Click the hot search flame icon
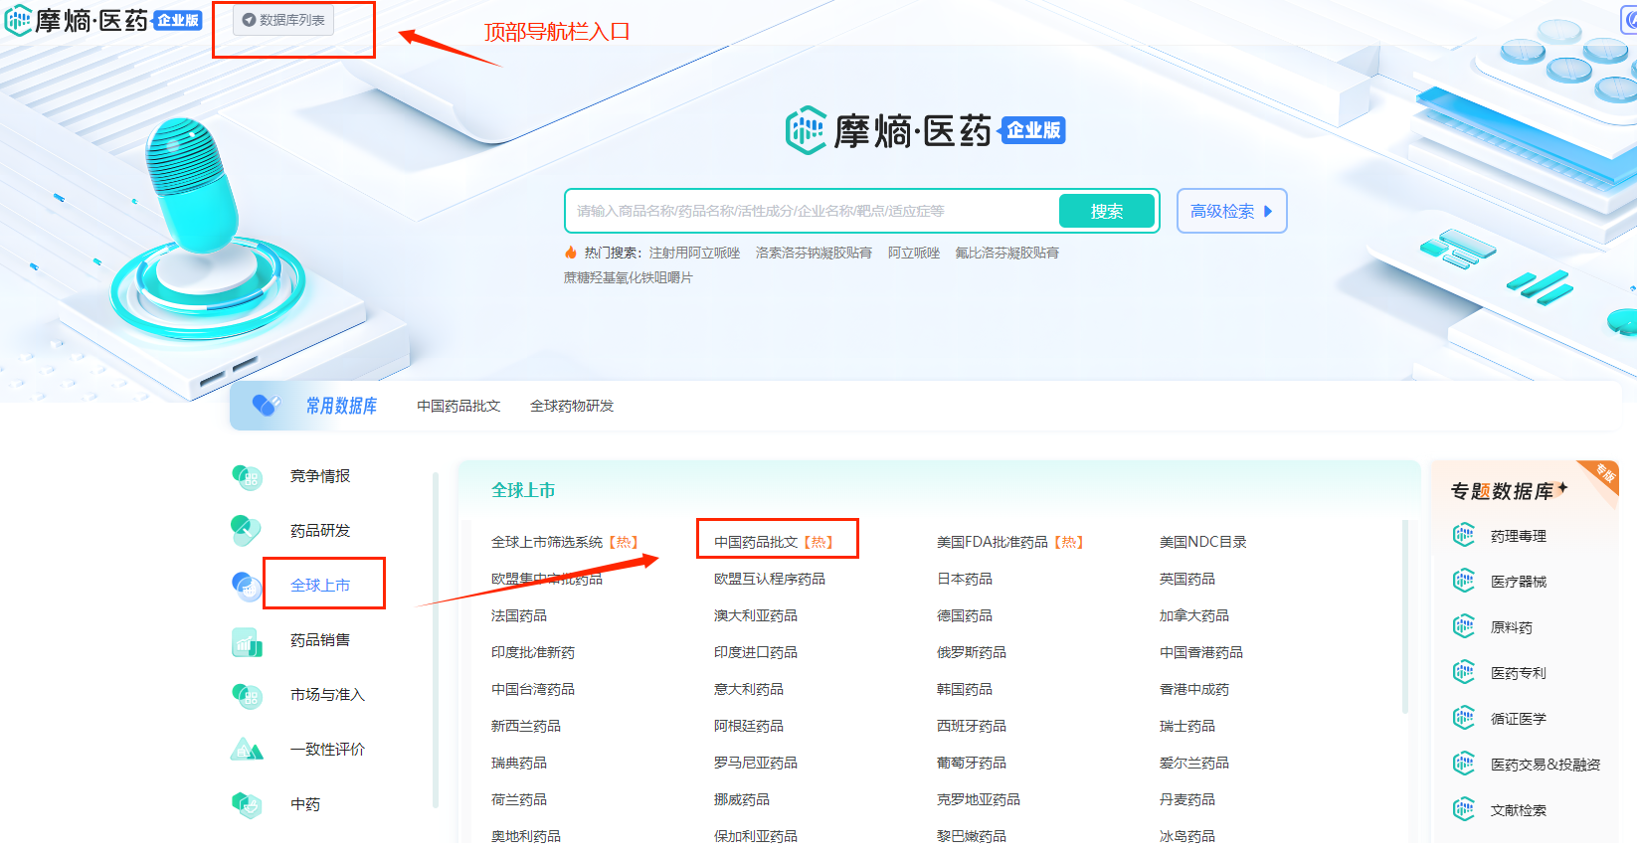The height and width of the screenshot is (855, 1639). tap(571, 253)
